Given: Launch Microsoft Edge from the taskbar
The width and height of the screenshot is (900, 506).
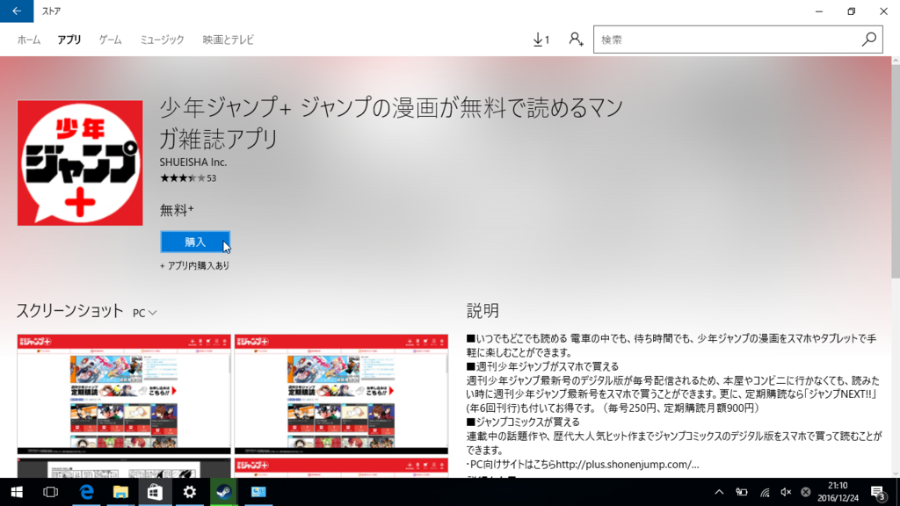Looking at the screenshot, I should [x=86, y=492].
